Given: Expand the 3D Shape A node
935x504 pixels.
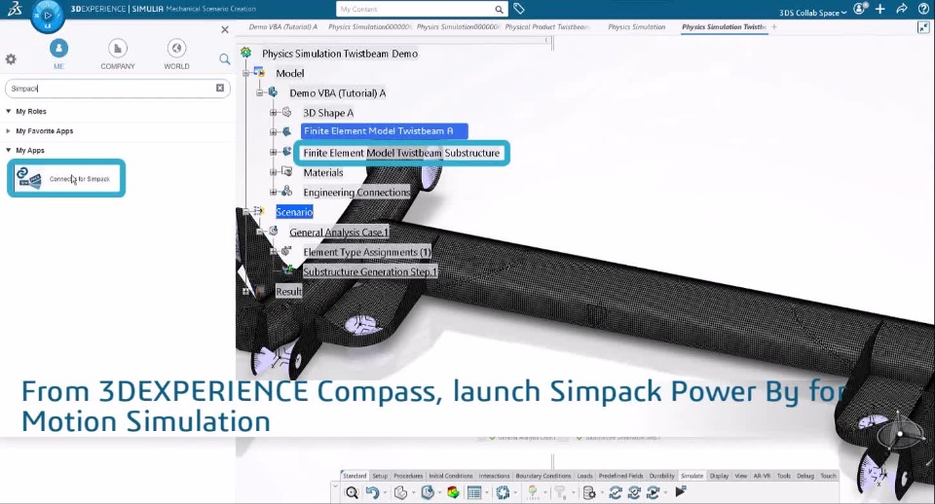Looking at the screenshot, I should 273,113.
